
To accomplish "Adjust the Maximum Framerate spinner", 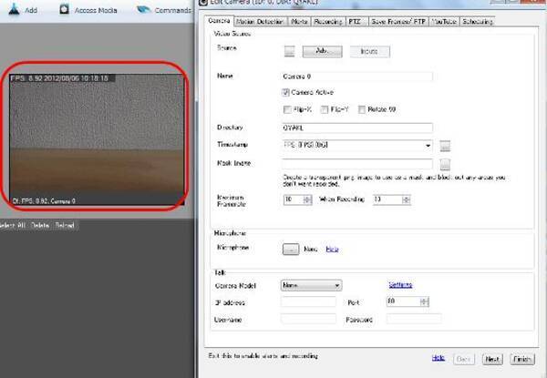I will 307,199.
